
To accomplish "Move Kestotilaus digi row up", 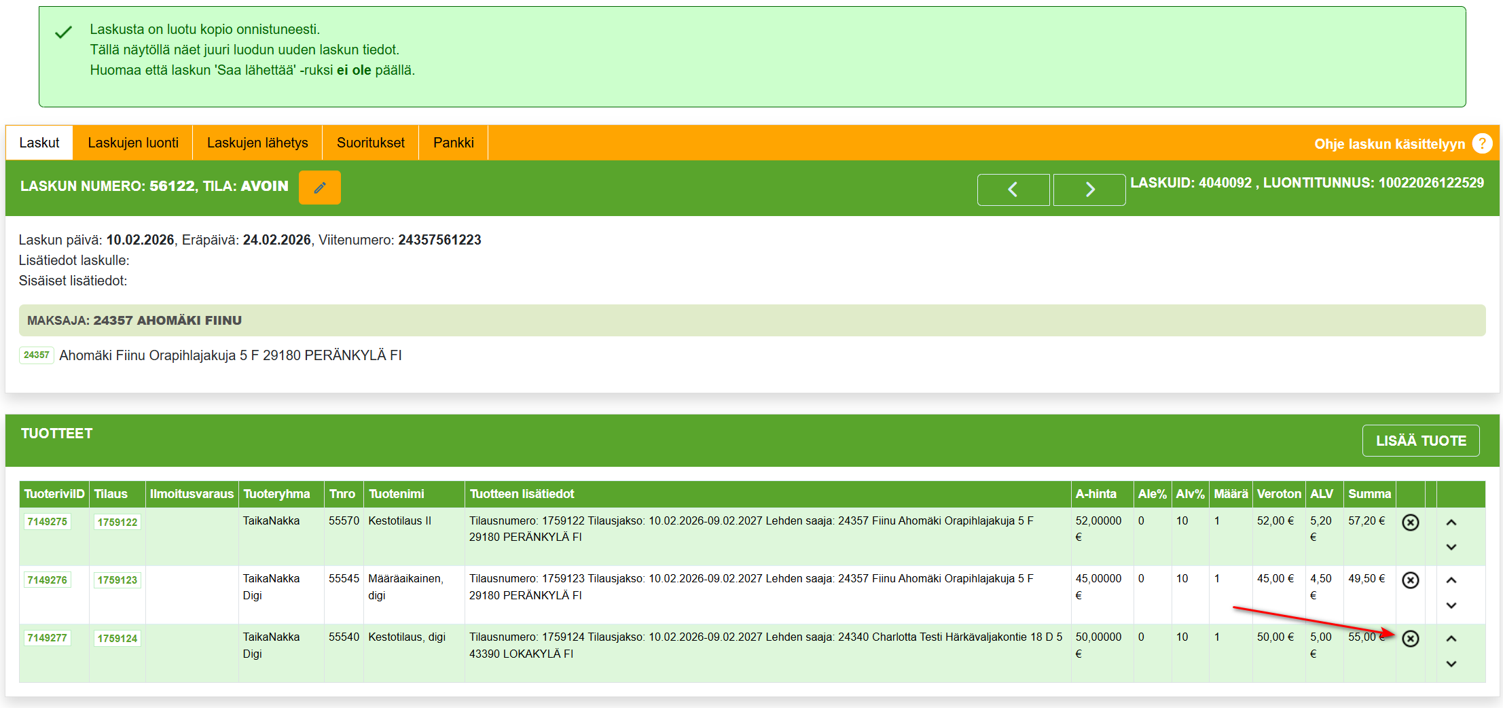I will 1451,639.
